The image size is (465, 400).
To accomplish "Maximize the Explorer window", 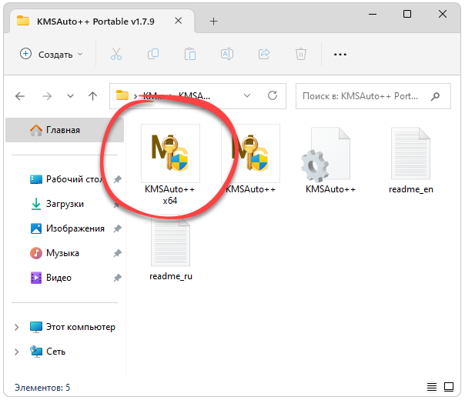I will click(x=407, y=14).
